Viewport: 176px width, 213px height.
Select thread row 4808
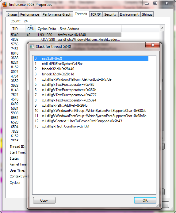pos(66,40)
